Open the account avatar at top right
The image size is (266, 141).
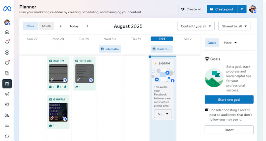pos(253,9)
